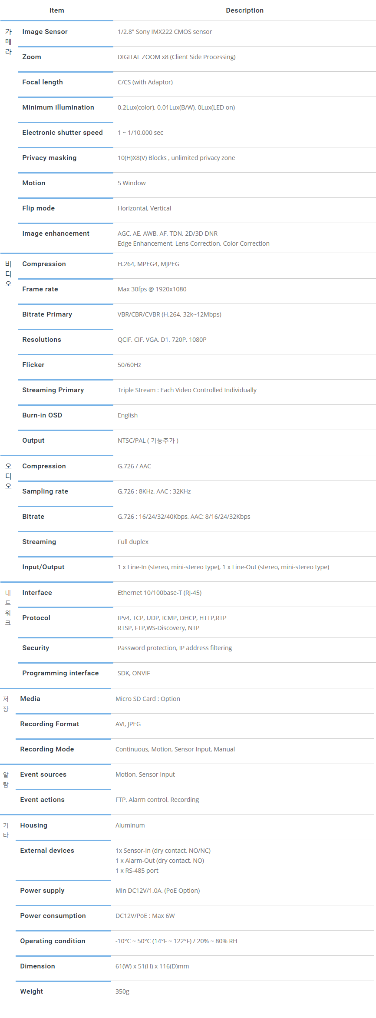Screen dimensions: 376x1018
Task: Click the Operating condition label
Action: click(53, 941)
